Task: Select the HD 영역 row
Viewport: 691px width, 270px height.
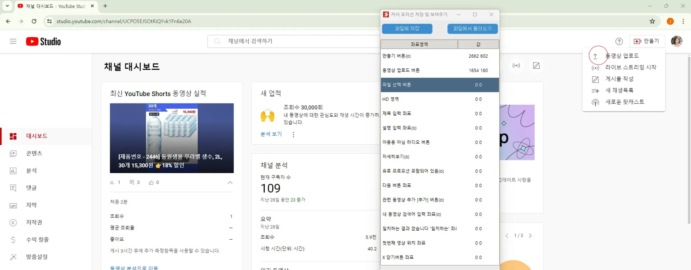Action: [x=440, y=99]
